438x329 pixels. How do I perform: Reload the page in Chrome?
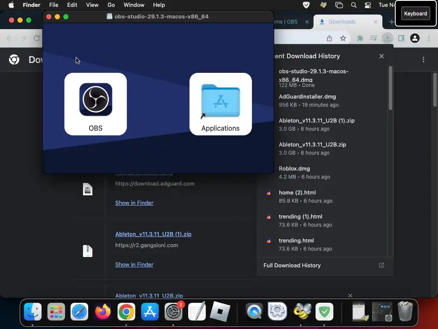[37, 38]
